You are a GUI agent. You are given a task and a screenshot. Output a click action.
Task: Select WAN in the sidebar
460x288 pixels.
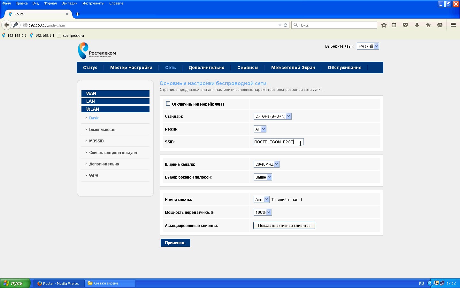115,93
